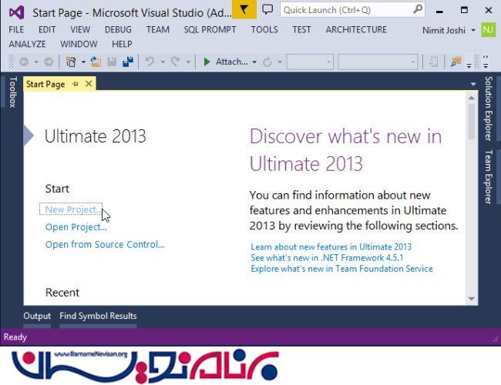Click the Open File folder icon

click(96, 62)
